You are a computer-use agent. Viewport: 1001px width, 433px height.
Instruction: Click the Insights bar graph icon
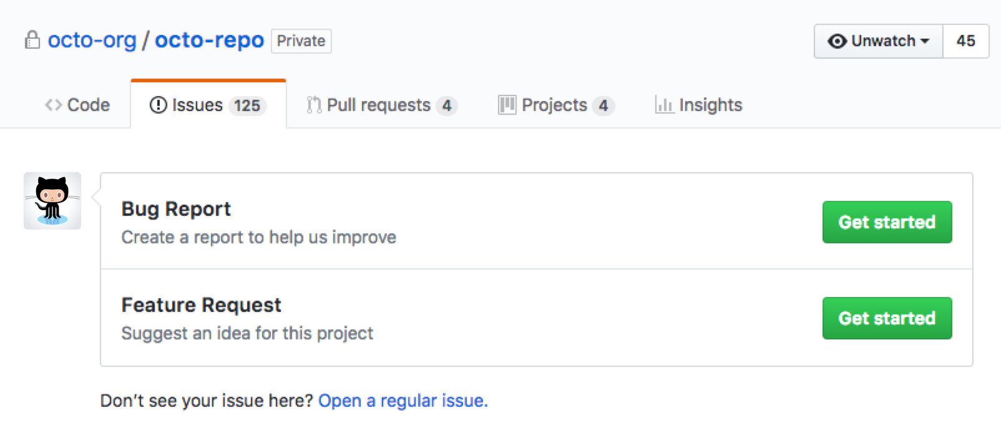tap(664, 105)
